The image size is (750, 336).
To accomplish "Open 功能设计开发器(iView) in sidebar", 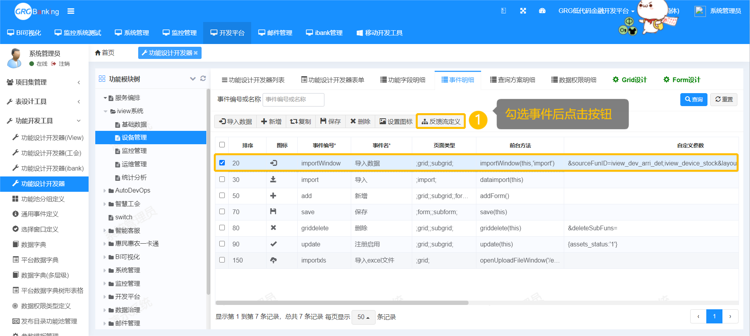I will click(48, 138).
